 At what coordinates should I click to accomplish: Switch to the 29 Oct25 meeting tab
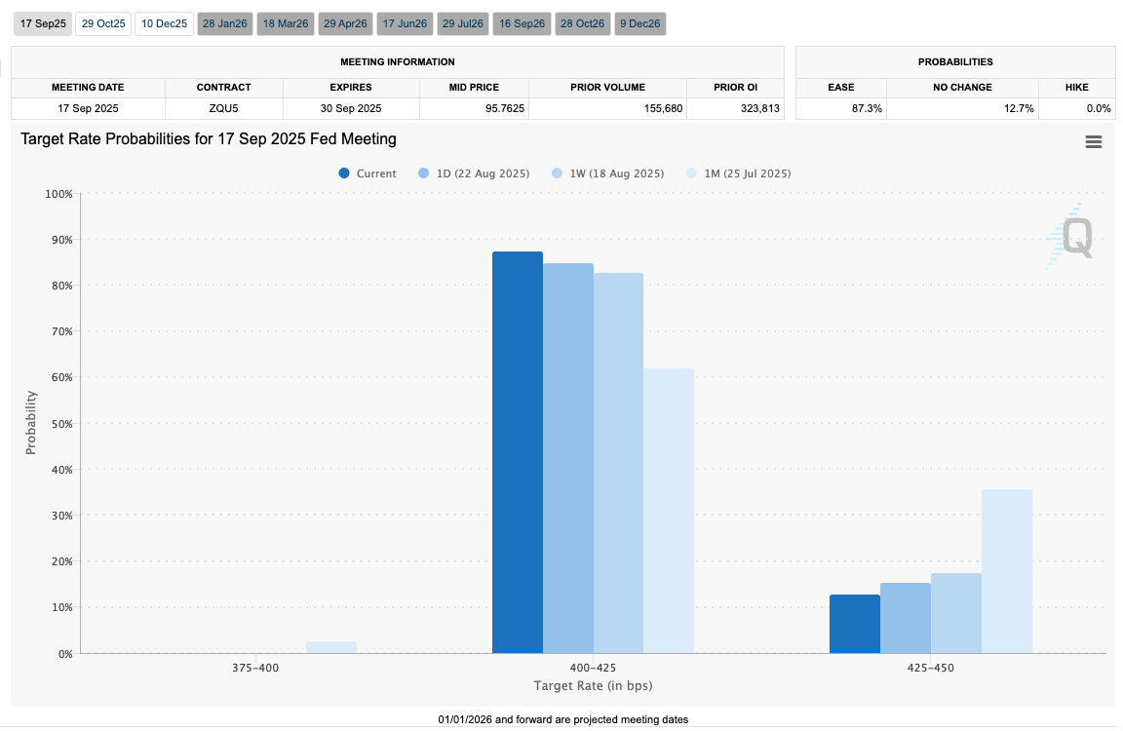103,23
